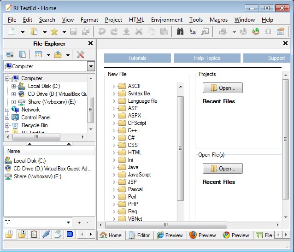Image resolution: width=294 pixels, height=252 pixels.
Task: Switch to the Editor tab
Action: pyautogui.click(x=139, y=235)
